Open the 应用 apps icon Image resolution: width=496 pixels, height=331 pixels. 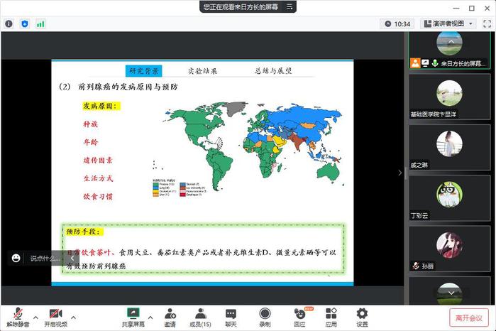(331, 317)
